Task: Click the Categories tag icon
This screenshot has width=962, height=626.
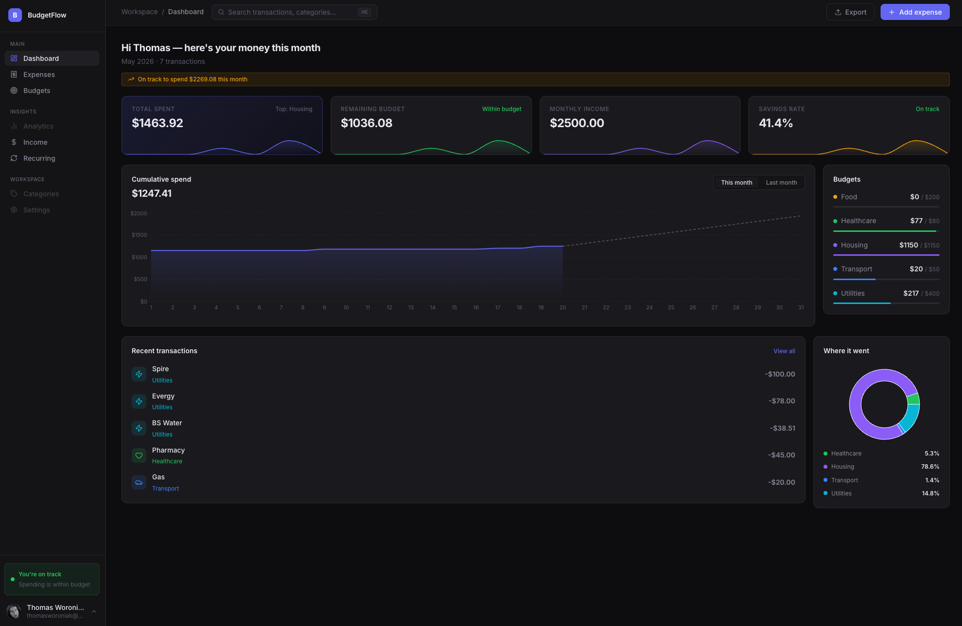Action: point(14,194)
